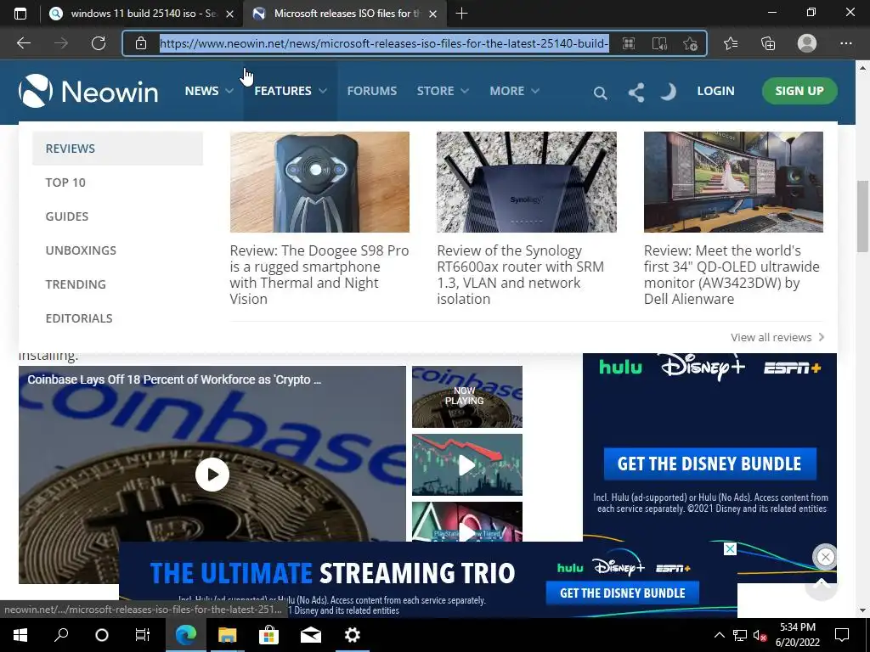Open Mail app from taskbar

coord(311,635)
